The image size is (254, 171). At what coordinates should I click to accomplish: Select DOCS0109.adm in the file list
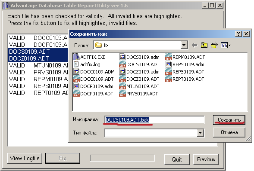(x=139, y=57)
